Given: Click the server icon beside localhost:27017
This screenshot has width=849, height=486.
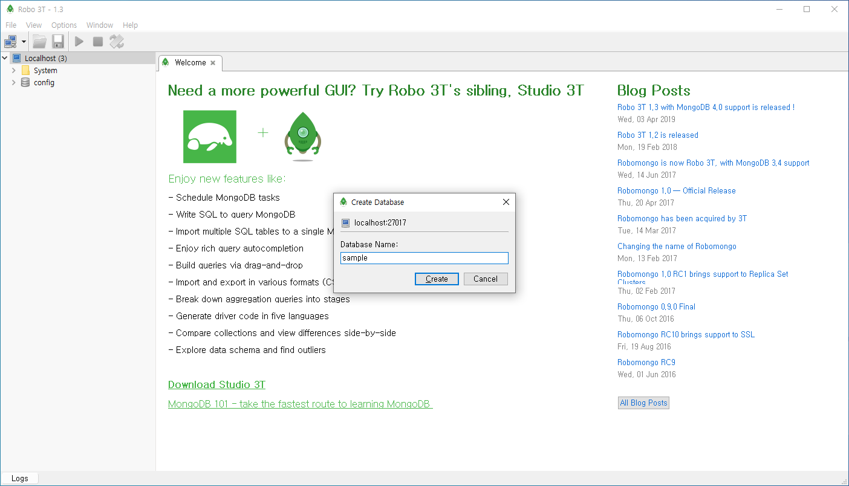Looking at the screenshot, I should point(346,223).
